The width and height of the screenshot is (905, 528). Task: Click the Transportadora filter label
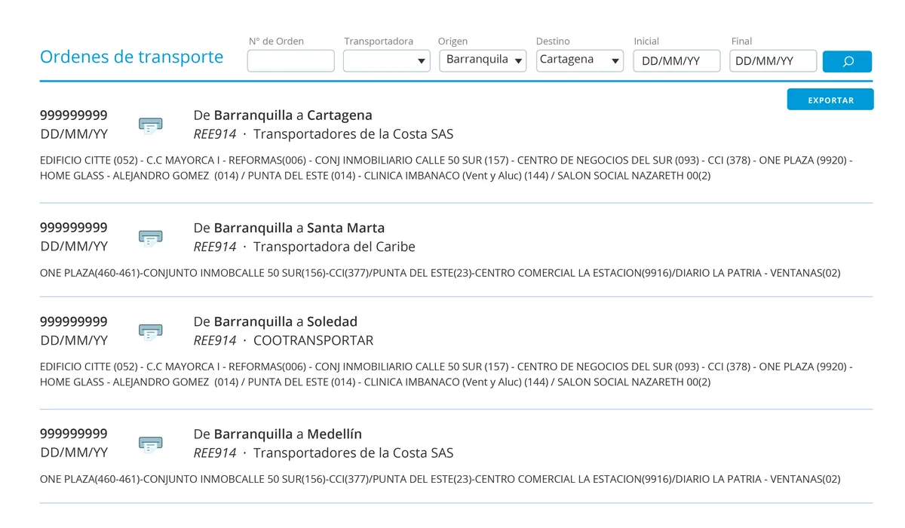pos(379,41)
